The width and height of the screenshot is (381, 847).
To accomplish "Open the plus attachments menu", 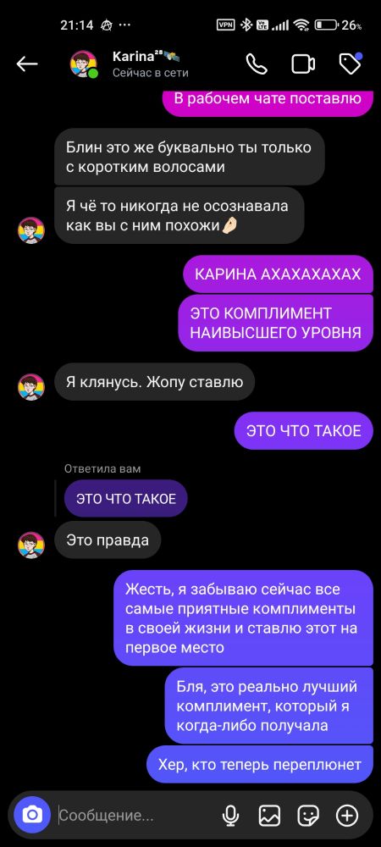I will (347, 816).
